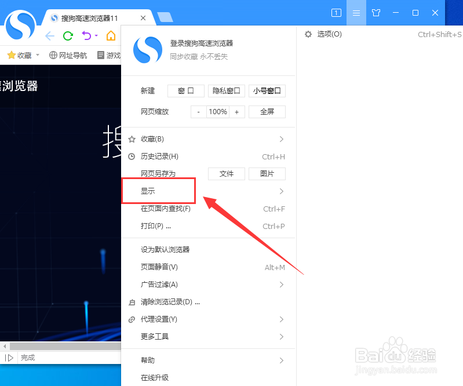
Task: Expand 显示 submenu chevron
Action: [282, 191]
